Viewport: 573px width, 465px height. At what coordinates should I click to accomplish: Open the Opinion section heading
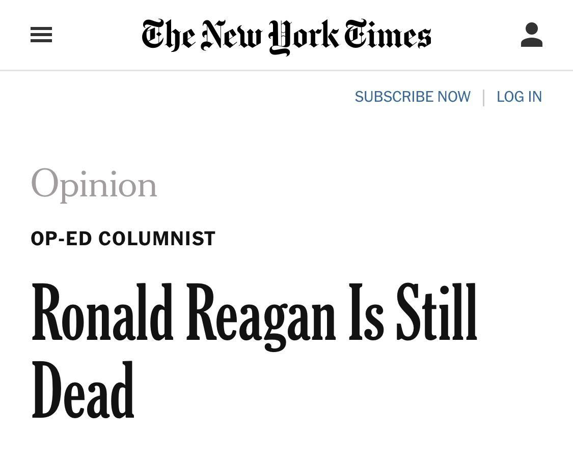tap(94, 184)
